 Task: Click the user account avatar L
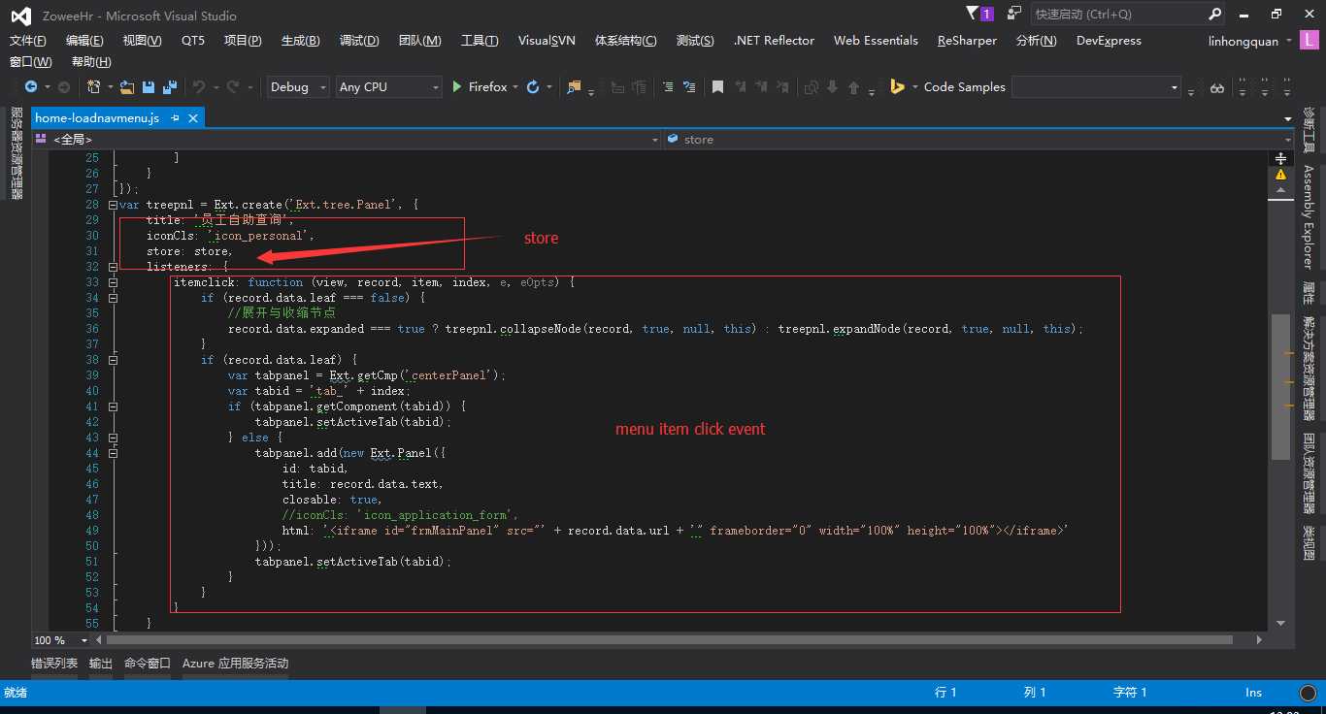coord(1310,41)
